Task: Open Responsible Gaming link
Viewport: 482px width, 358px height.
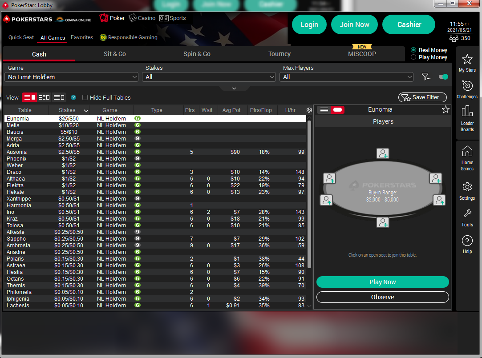Action: (129, 37)
